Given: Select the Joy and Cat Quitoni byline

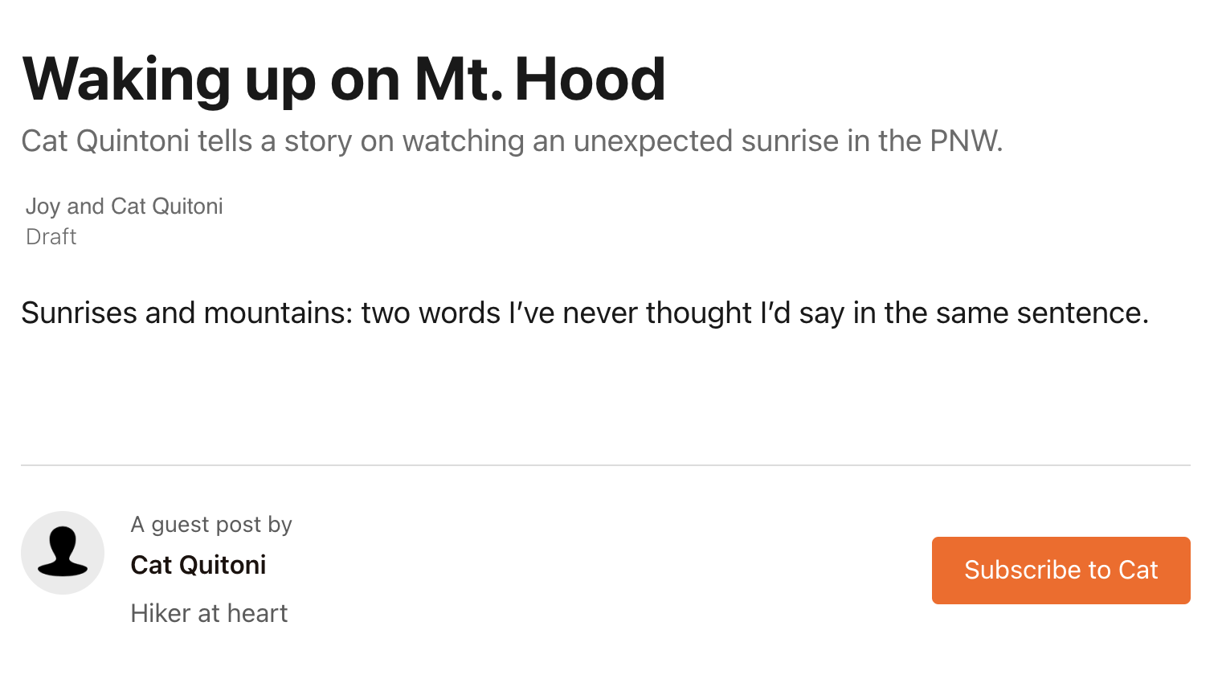Looking at the screenshot, I should 125,207.
